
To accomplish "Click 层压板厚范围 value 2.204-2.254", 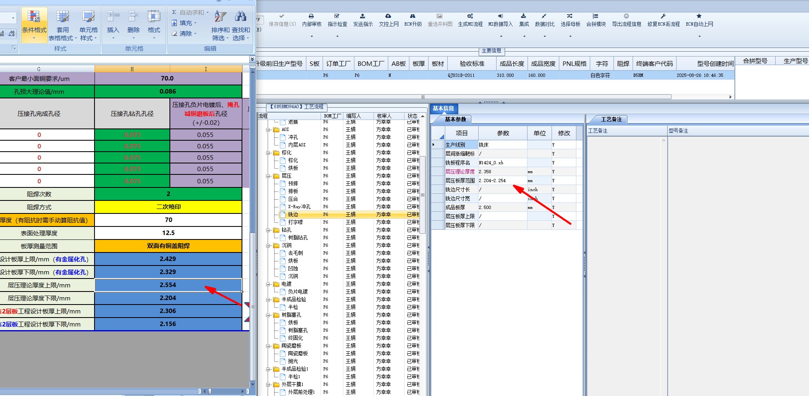I will point(503,181).
